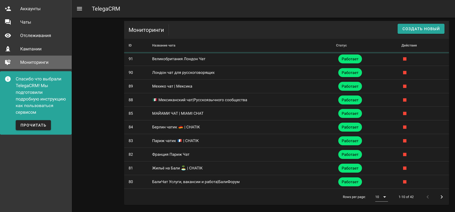The image size is (455, 212).
Task: Click the rocket icon for Кампании
Action: point(8,49)
